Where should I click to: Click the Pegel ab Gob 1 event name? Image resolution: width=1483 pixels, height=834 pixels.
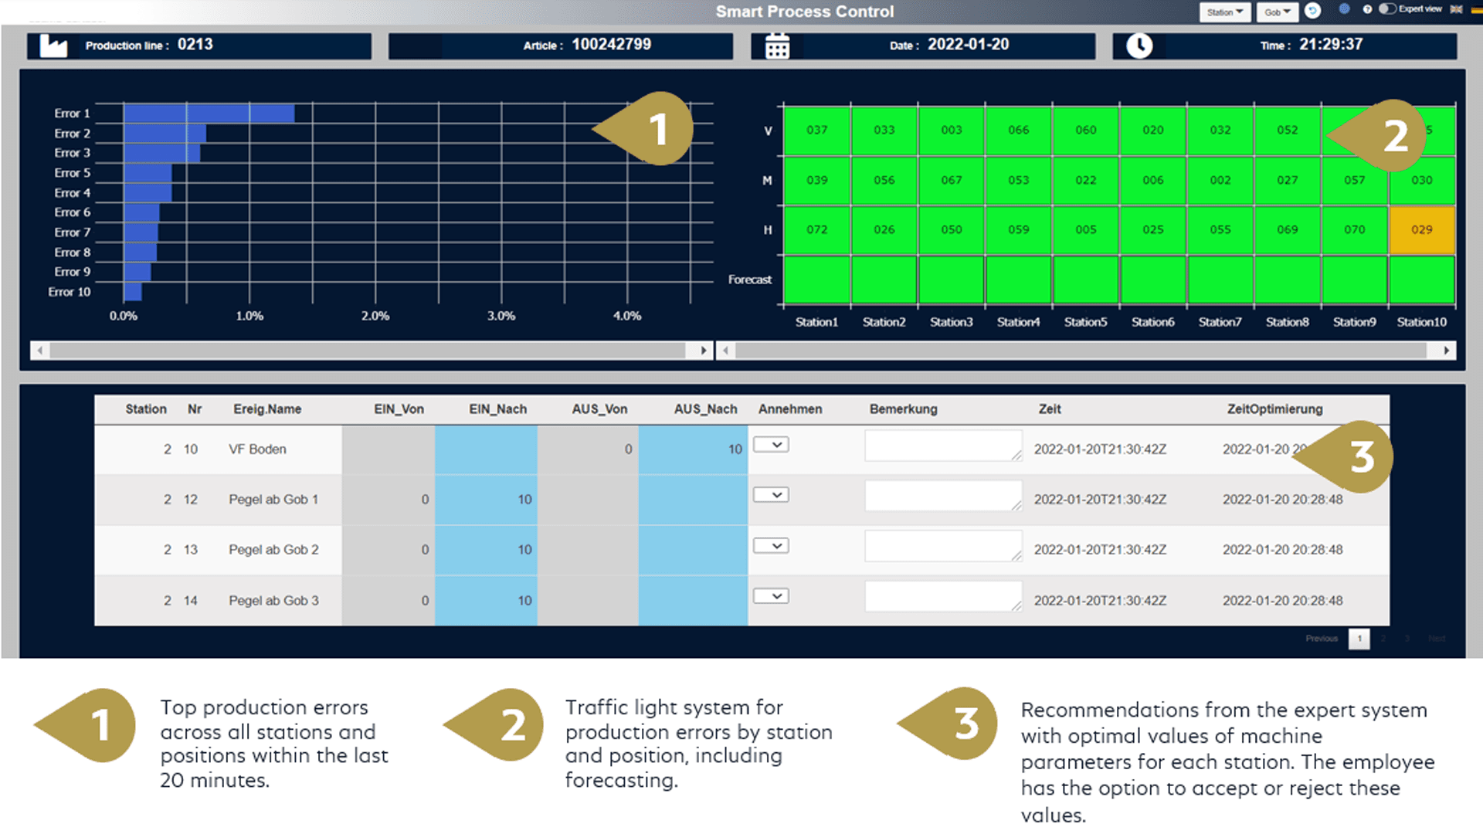coord(273,500)
